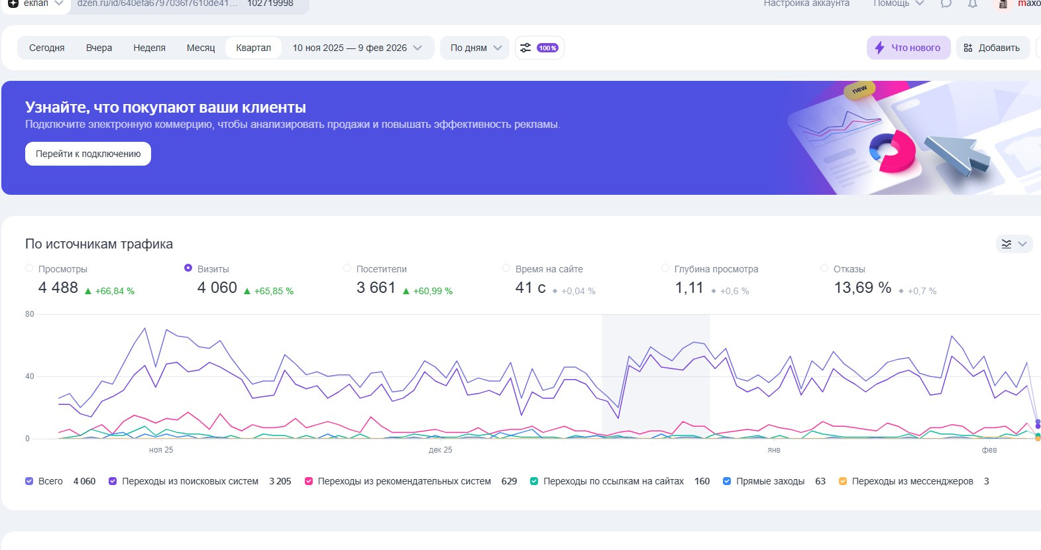Click the Просмотры value 4 488
Screen dimensions: 1041x550
[x=58, y=288]
